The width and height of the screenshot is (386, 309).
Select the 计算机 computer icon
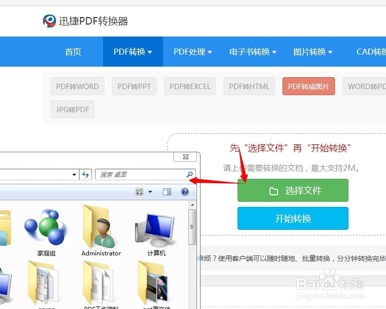click(x=155, y=230)
